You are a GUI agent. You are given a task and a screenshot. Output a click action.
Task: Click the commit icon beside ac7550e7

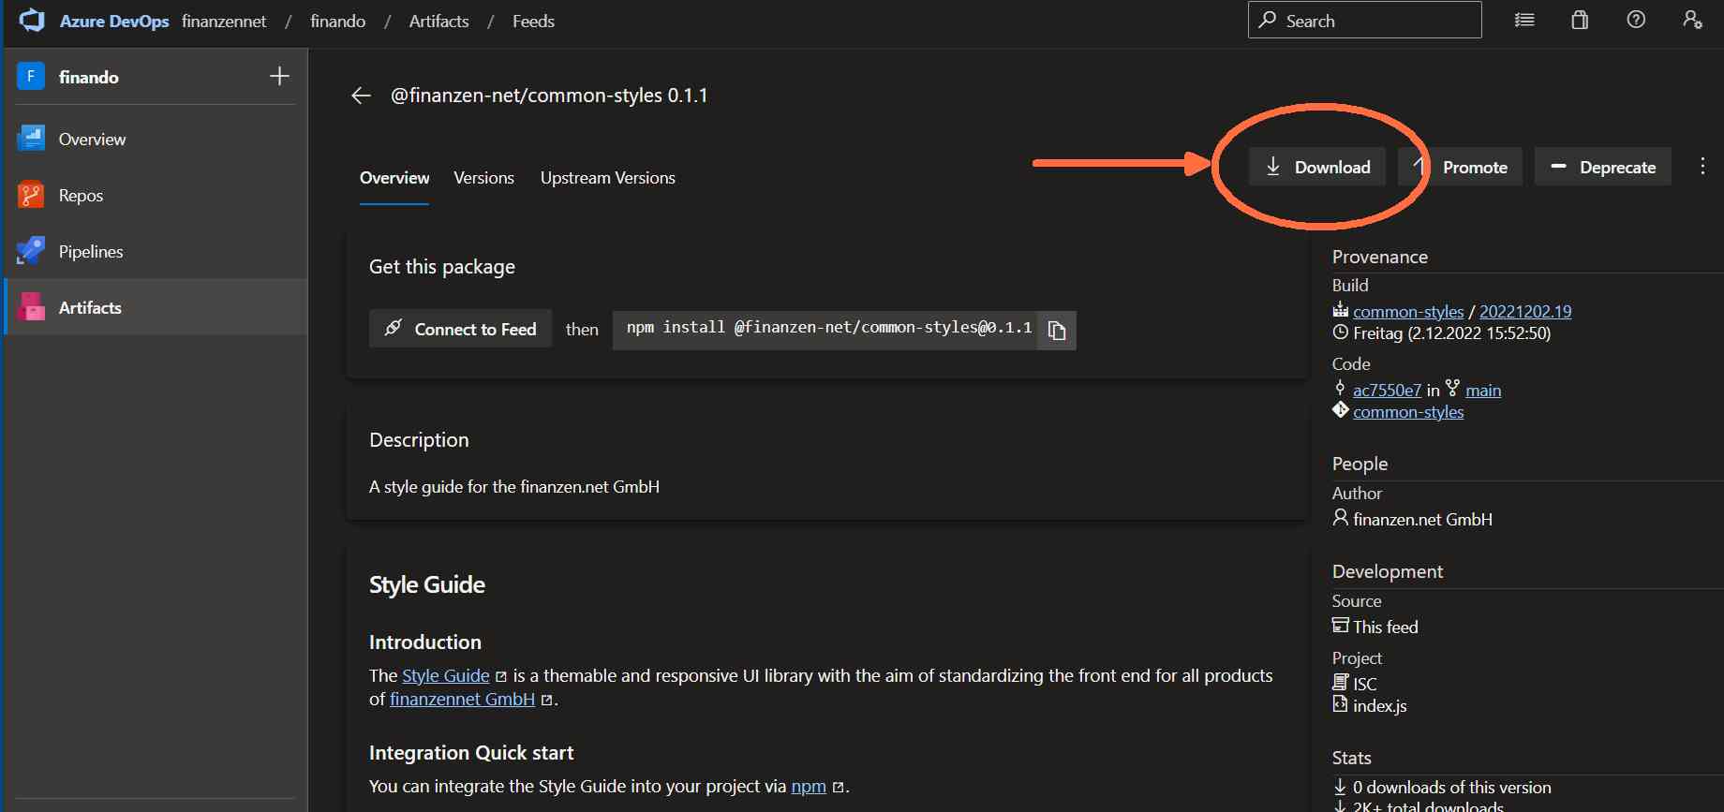1340,389
